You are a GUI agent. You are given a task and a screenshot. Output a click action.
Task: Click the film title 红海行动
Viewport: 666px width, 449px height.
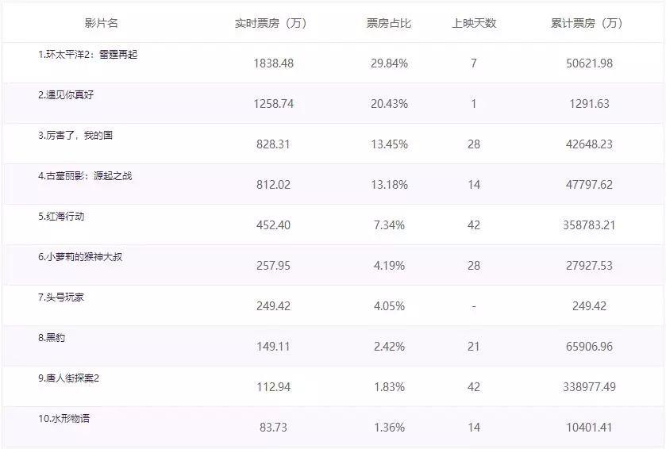coord(61,217)
